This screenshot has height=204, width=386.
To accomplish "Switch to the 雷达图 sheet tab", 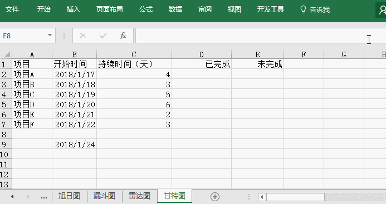I will [140, 196].
